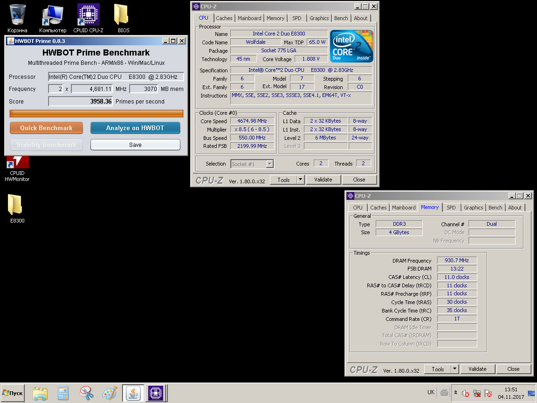Switch to Mainboard tab in top CPU-Z

[249, 18]
